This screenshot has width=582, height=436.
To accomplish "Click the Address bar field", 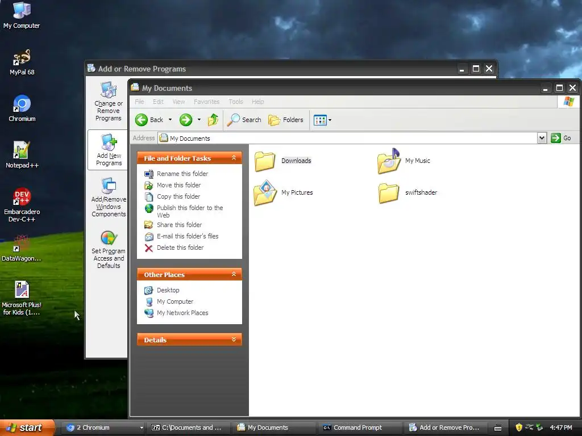I will coord(347,138).
